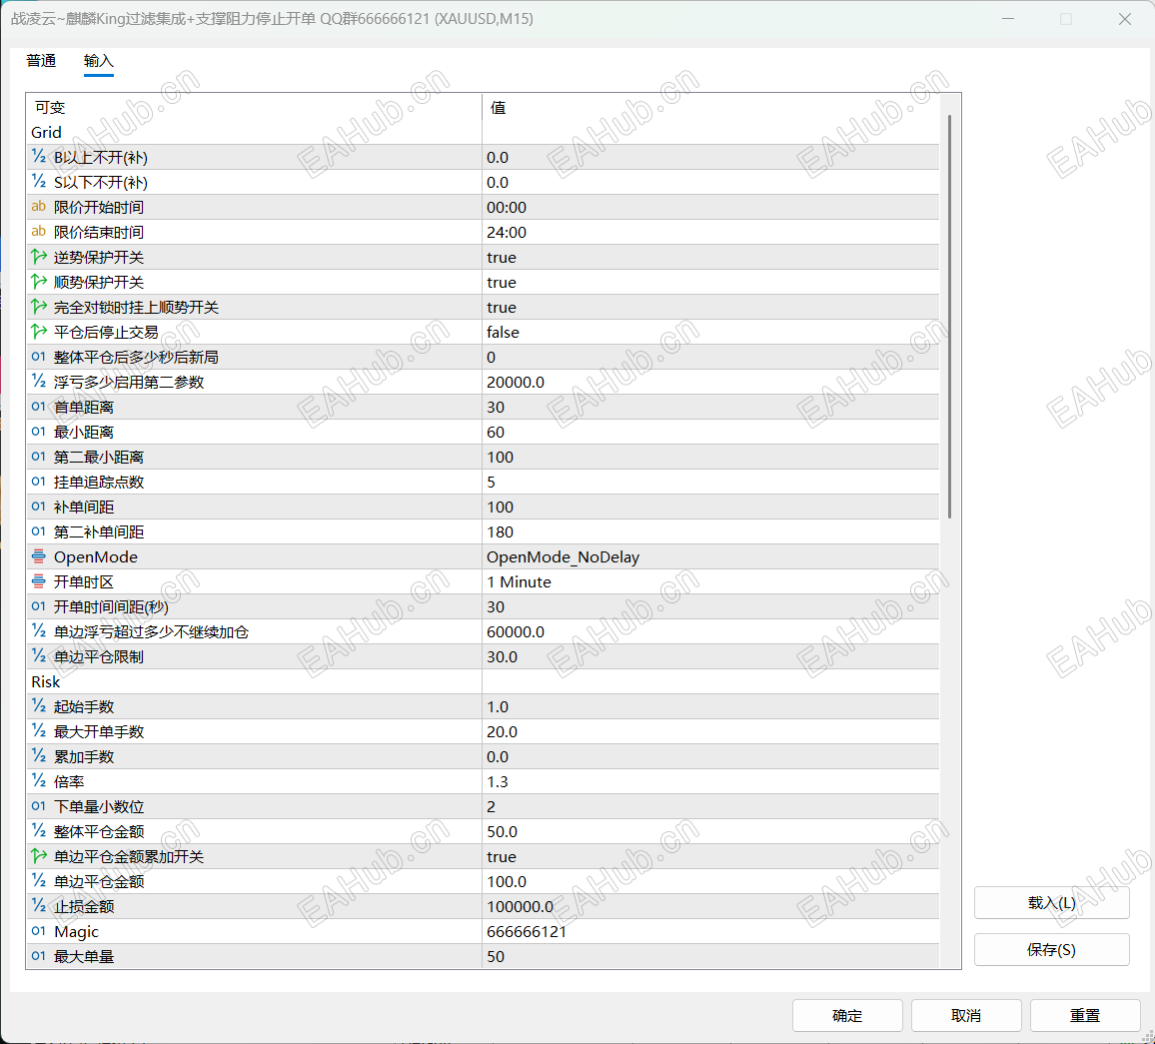Screen dimensions: 1155x1044
Task: Click the integer icon beside Magic
Action: click(x=38, y=931)
